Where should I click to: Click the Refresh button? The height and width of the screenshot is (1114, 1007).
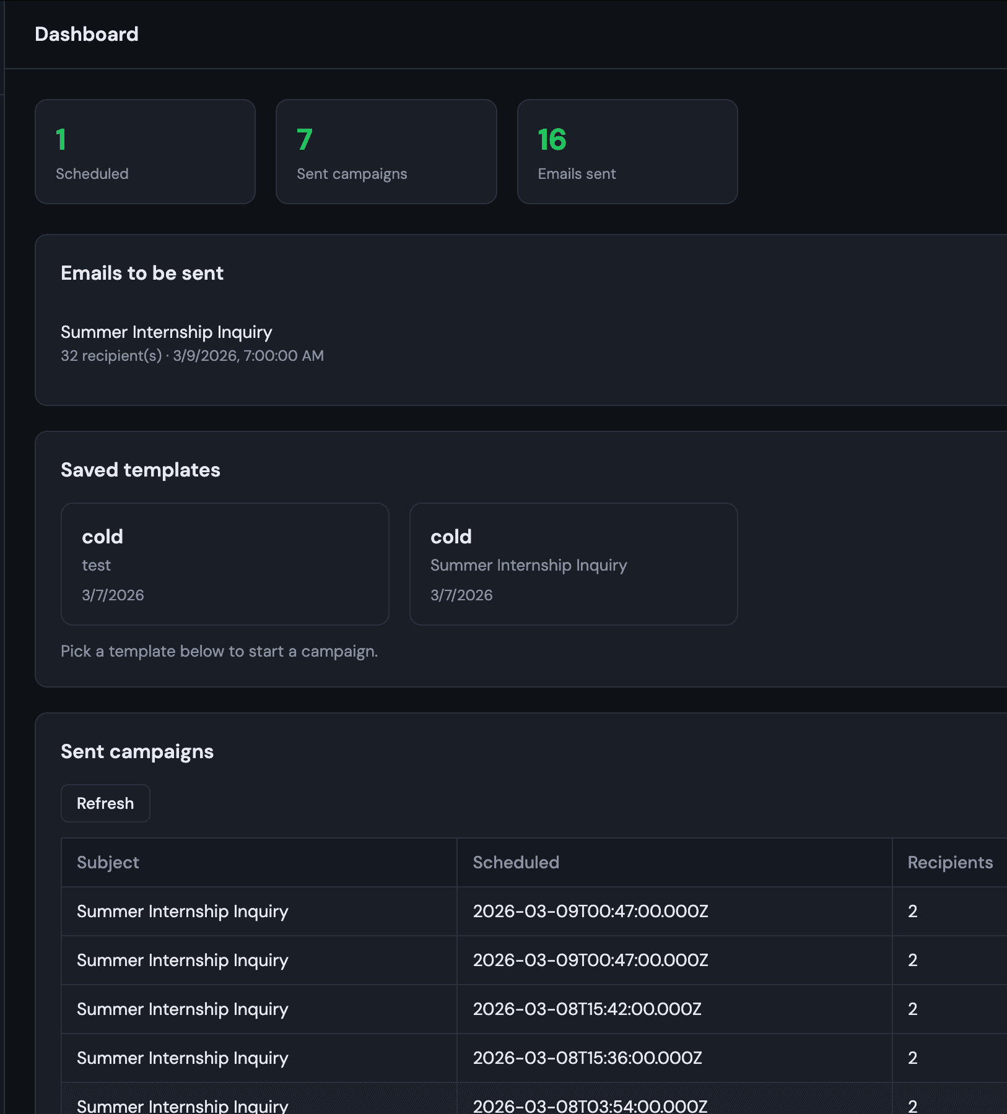tap(105, 803)
